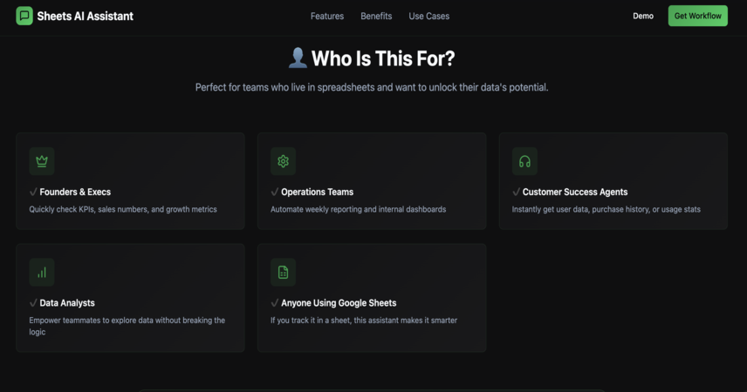747x392 pixels.
Task: Click the checkmark beside Operations Teams
Action: 275,192
